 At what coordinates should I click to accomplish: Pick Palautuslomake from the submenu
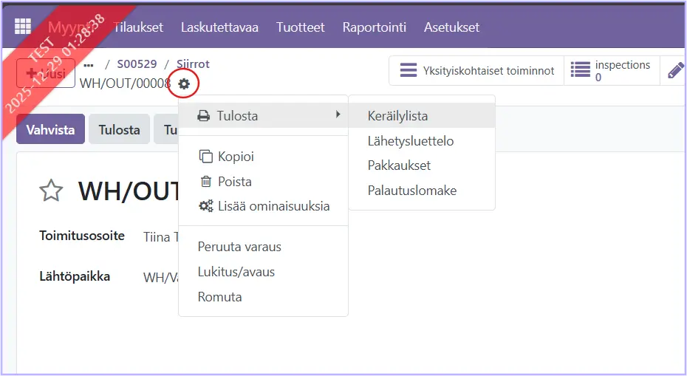tap(411, 191)
